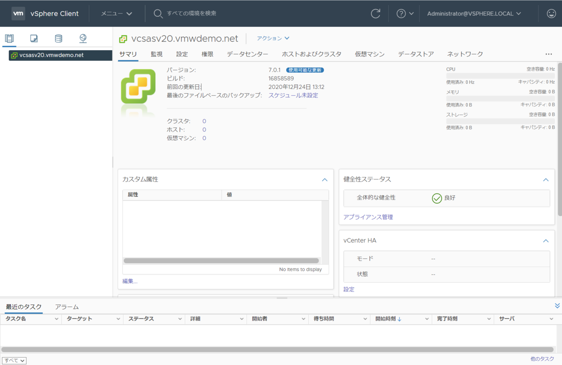The image size is (562, 365).
Task: Switch to the 監視 tab
Action: [x=157, y=54]
